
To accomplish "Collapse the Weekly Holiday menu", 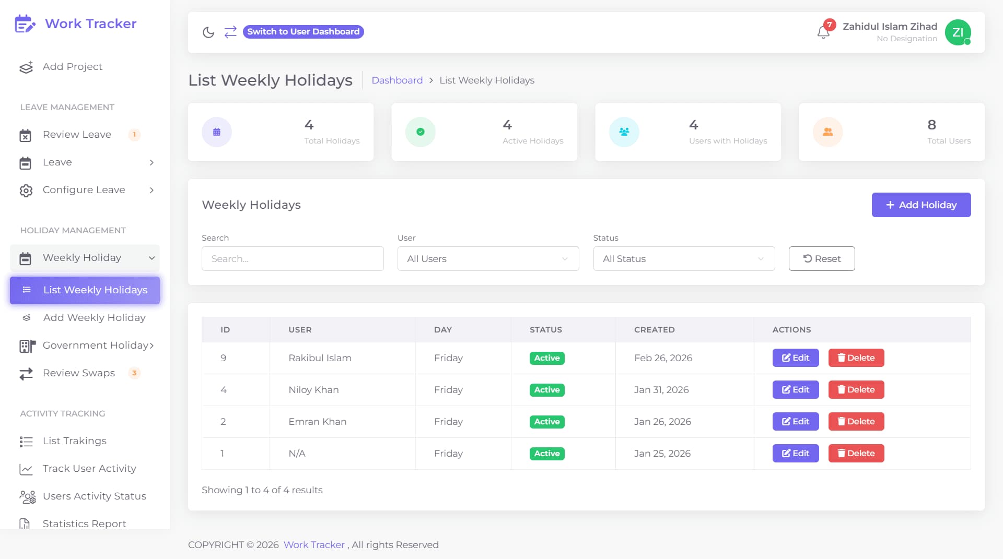I will tap(85, 258).
